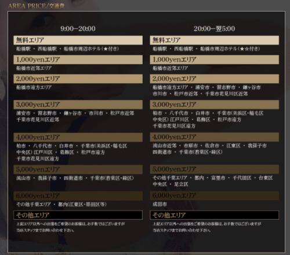Click daytime line starting 柏市・八千代市・白井市

tap(72, 146)
